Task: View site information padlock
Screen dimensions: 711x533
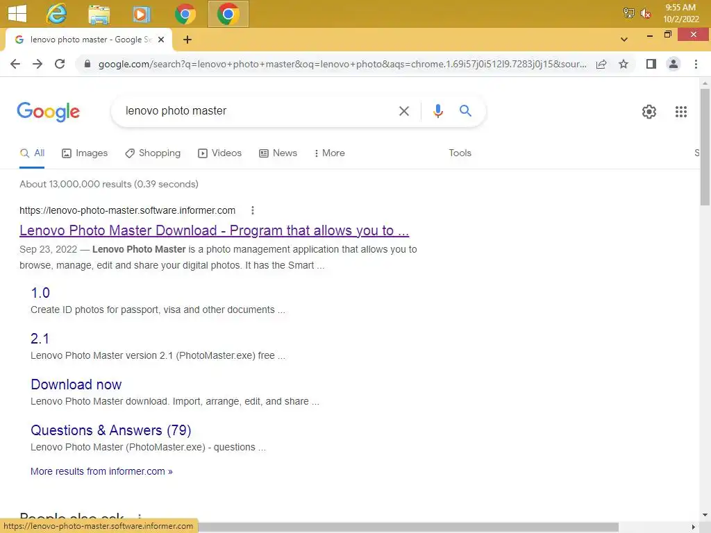Action: [87, 64]
